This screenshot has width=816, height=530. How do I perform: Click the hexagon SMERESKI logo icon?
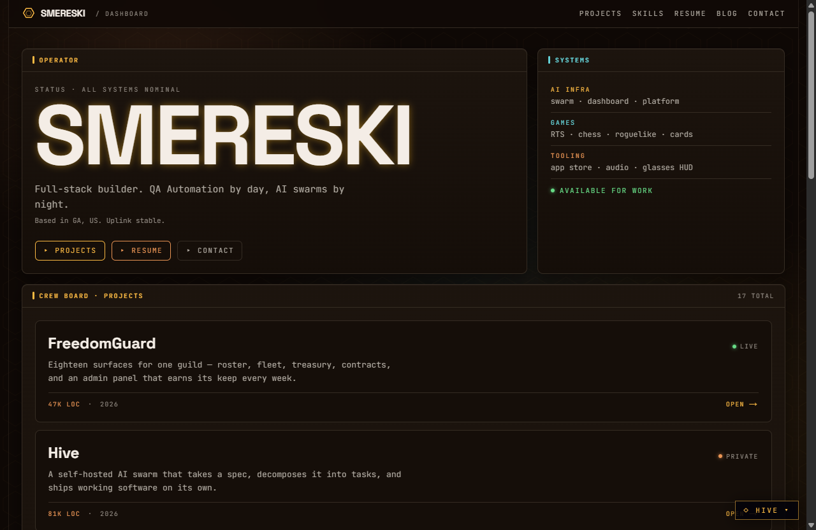tap(29, 13)
